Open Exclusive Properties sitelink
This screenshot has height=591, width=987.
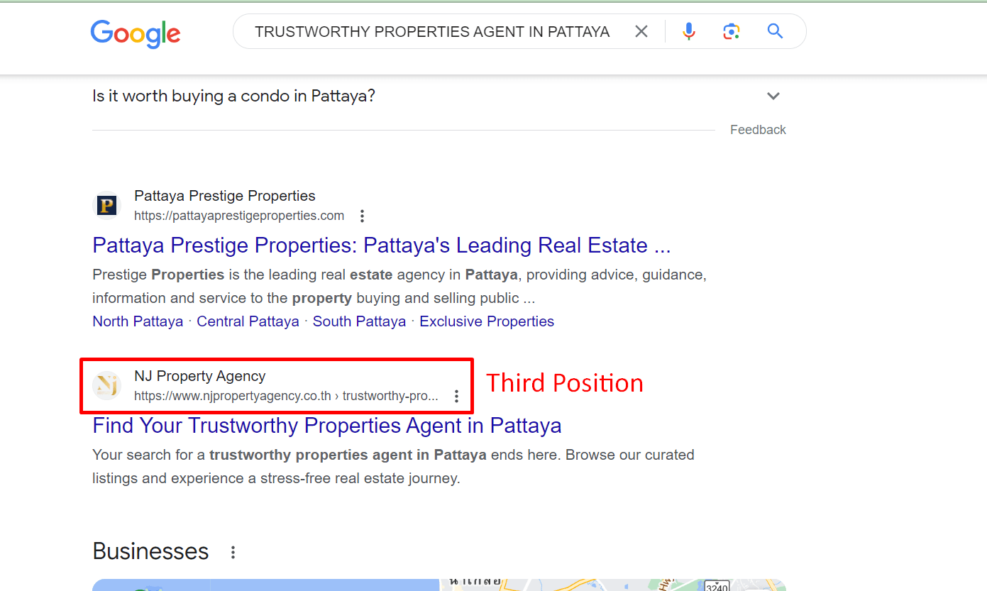coord(486,321)
